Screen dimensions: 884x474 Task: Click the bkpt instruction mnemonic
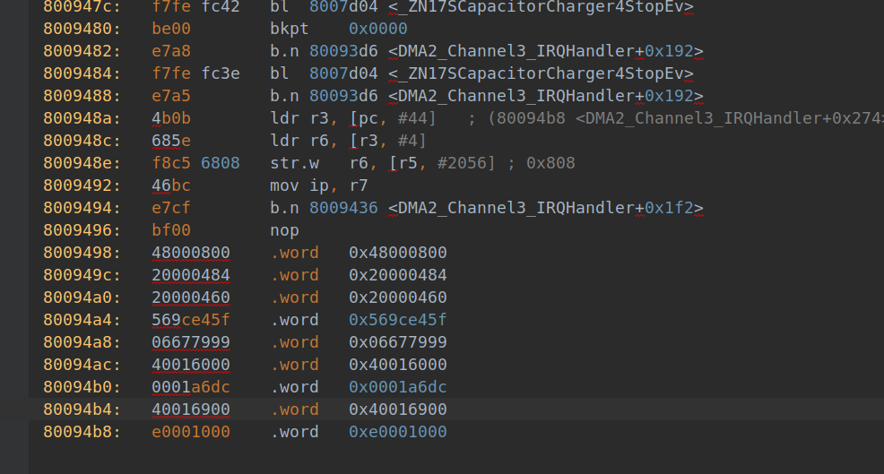click(289, 29)
